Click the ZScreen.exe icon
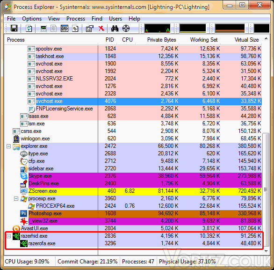 24,191
